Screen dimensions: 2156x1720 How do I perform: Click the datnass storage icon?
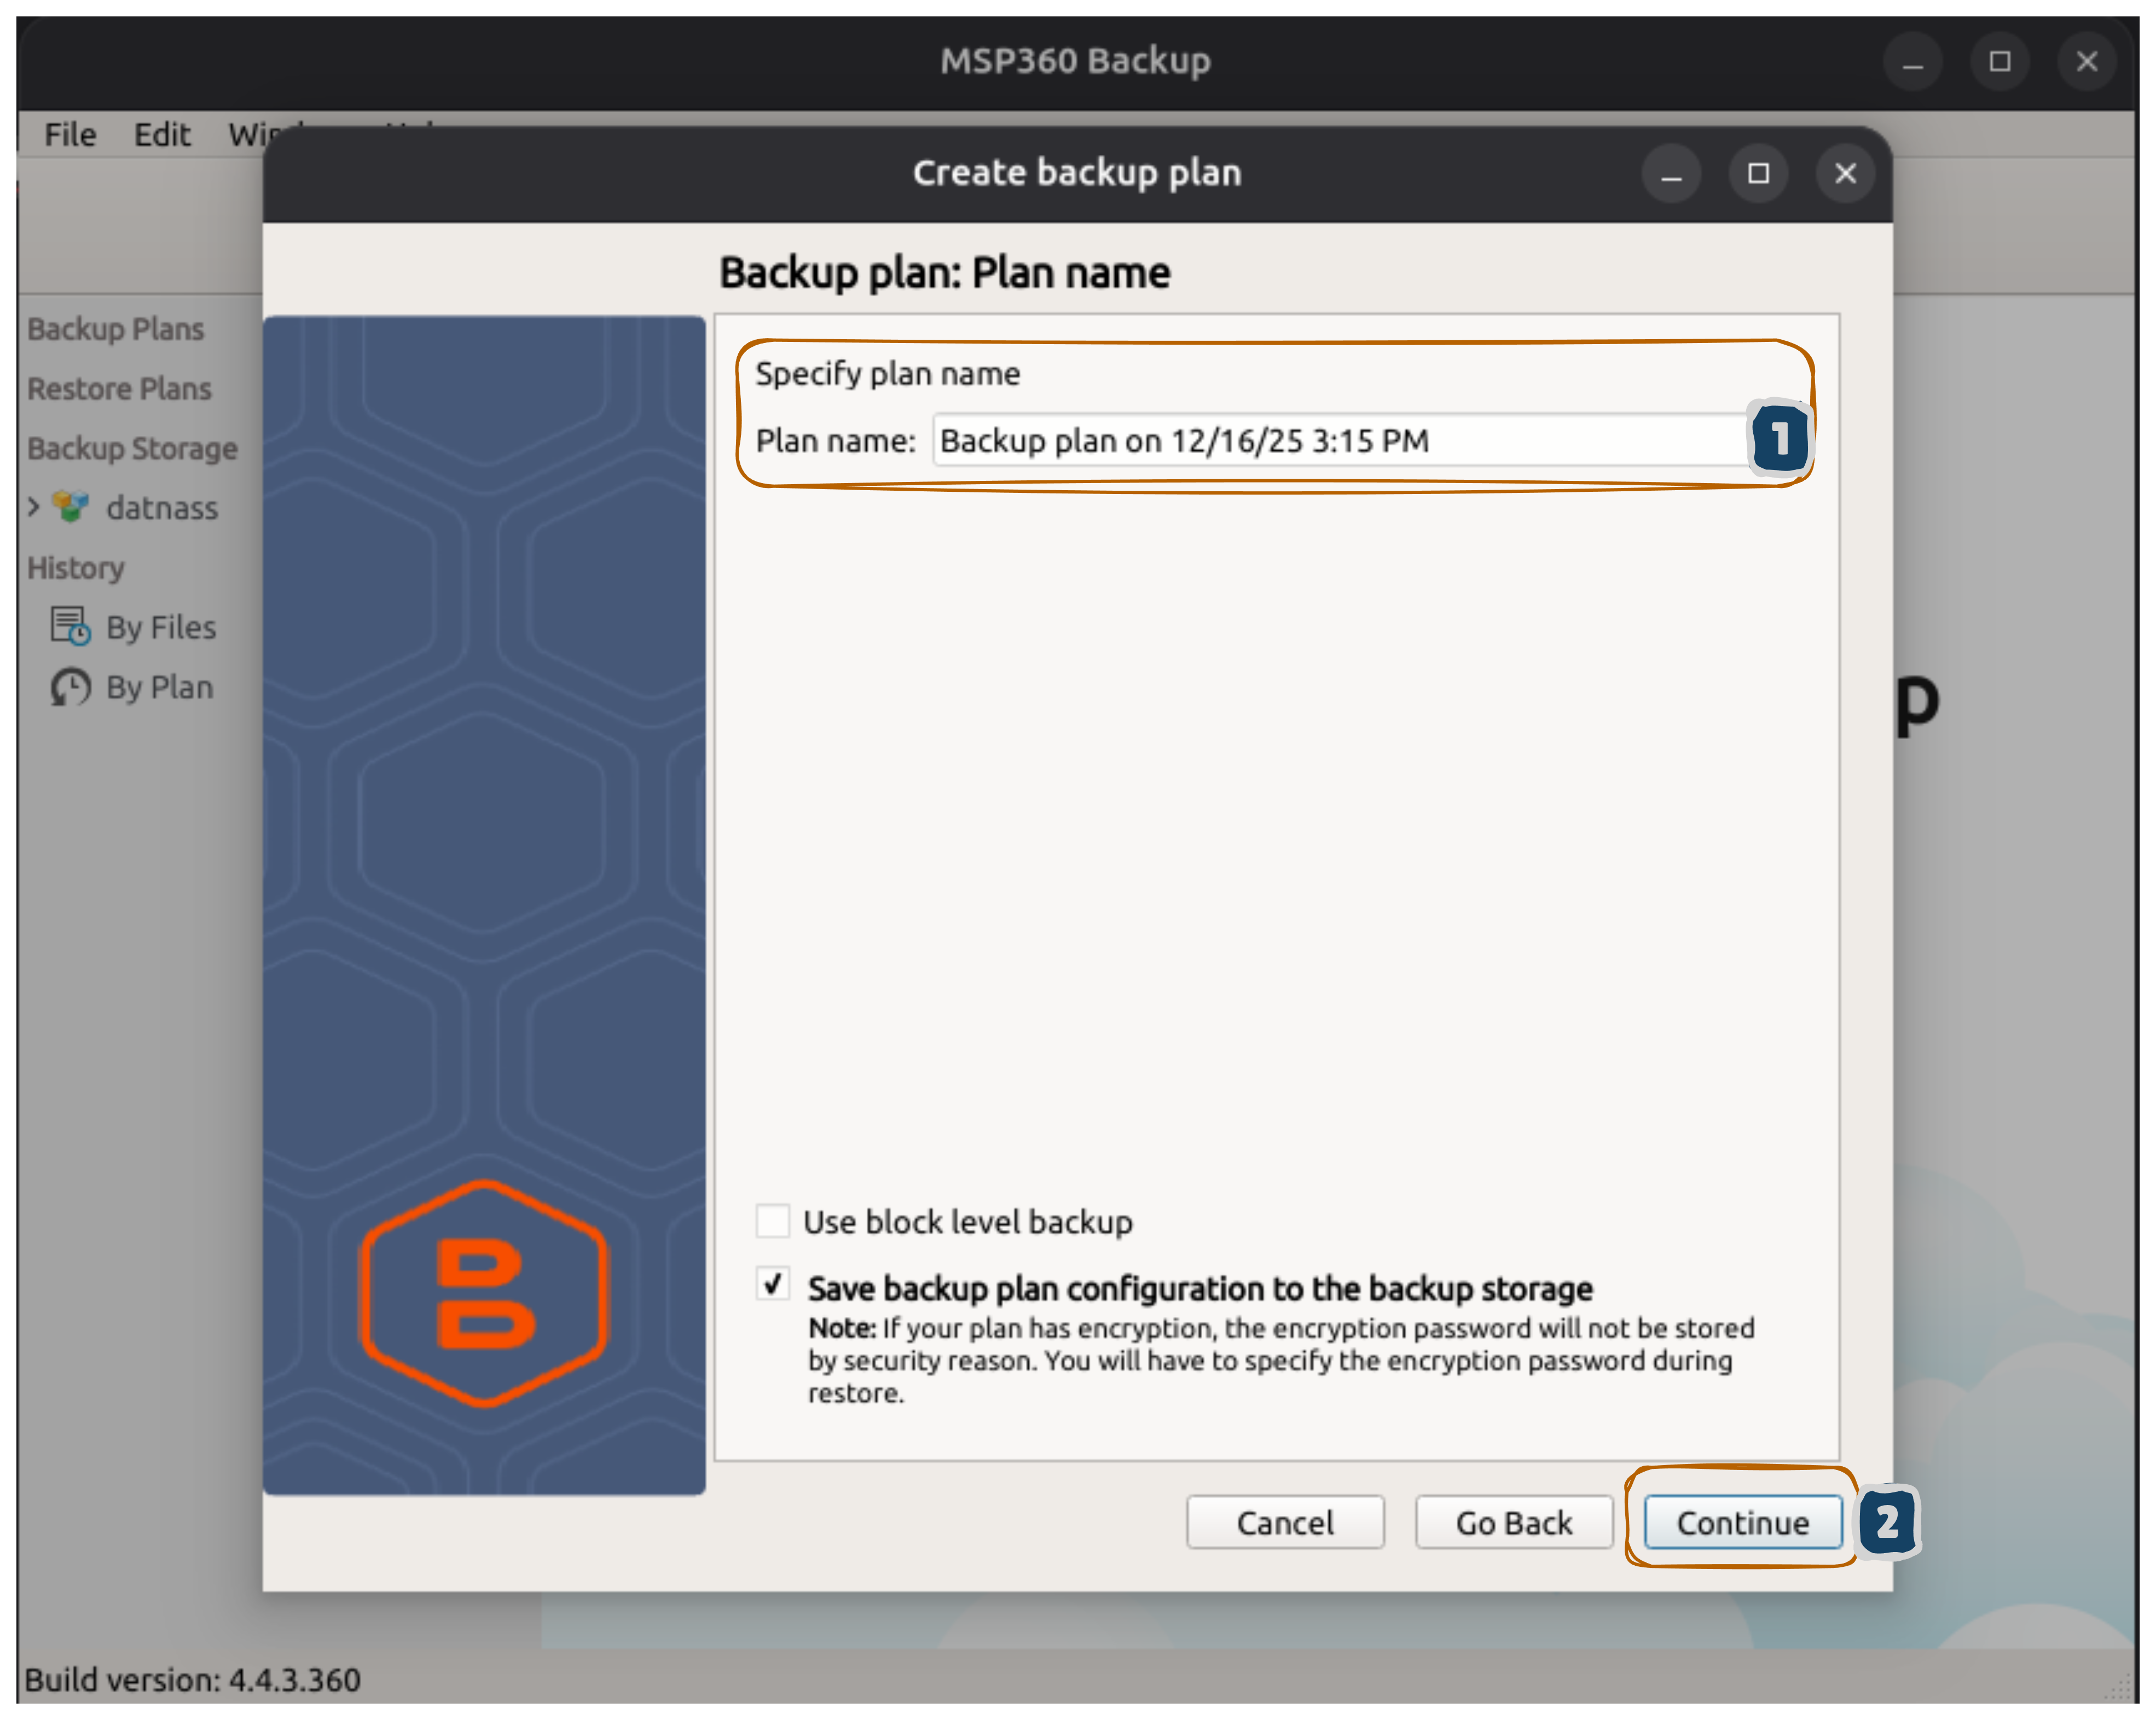click(x=70, y=507)
